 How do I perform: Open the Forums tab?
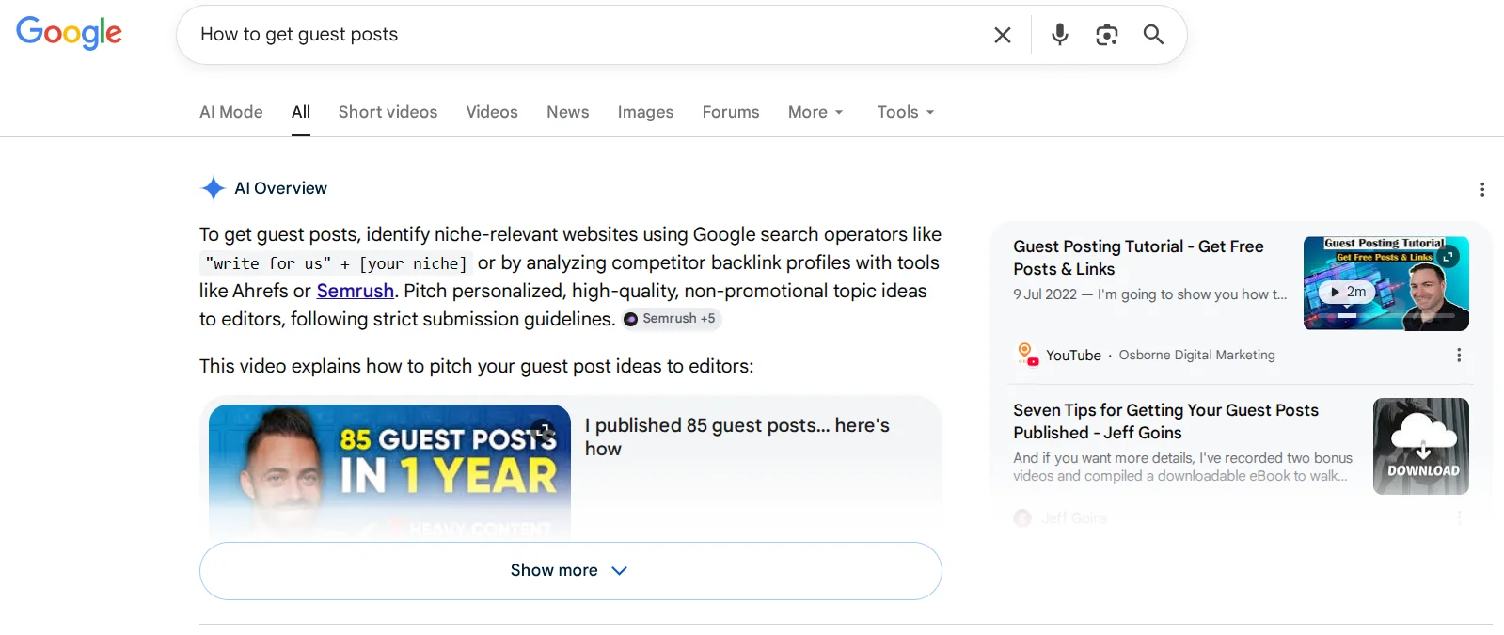pyautogui.click(x=731, y=112)
